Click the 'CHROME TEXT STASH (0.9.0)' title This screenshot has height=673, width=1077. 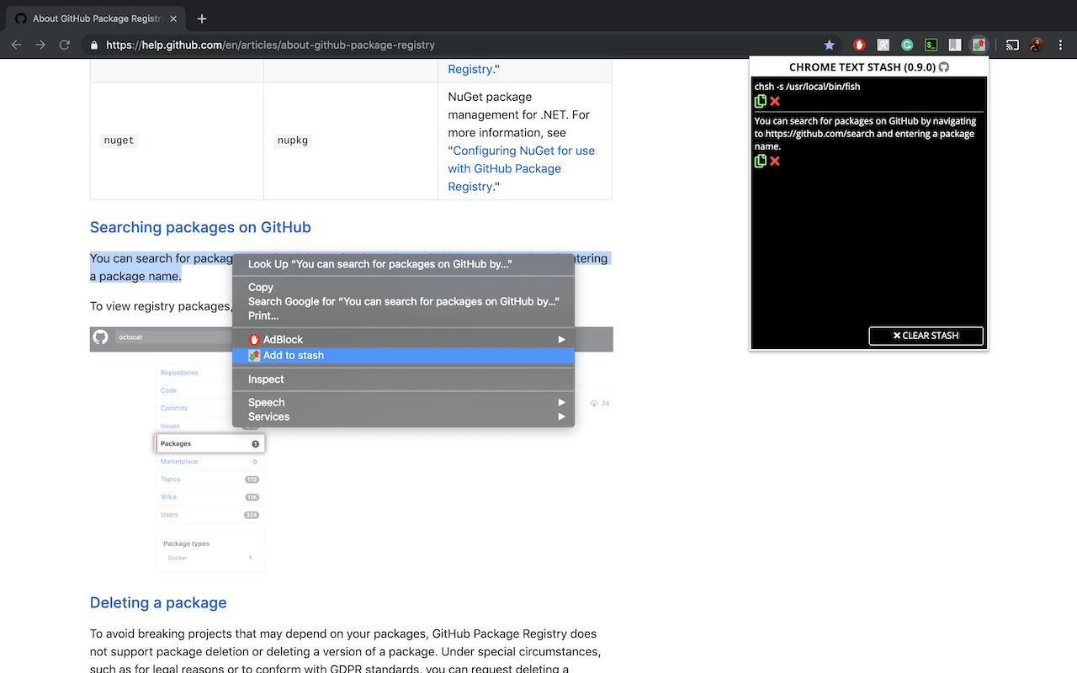coord(862,67)
